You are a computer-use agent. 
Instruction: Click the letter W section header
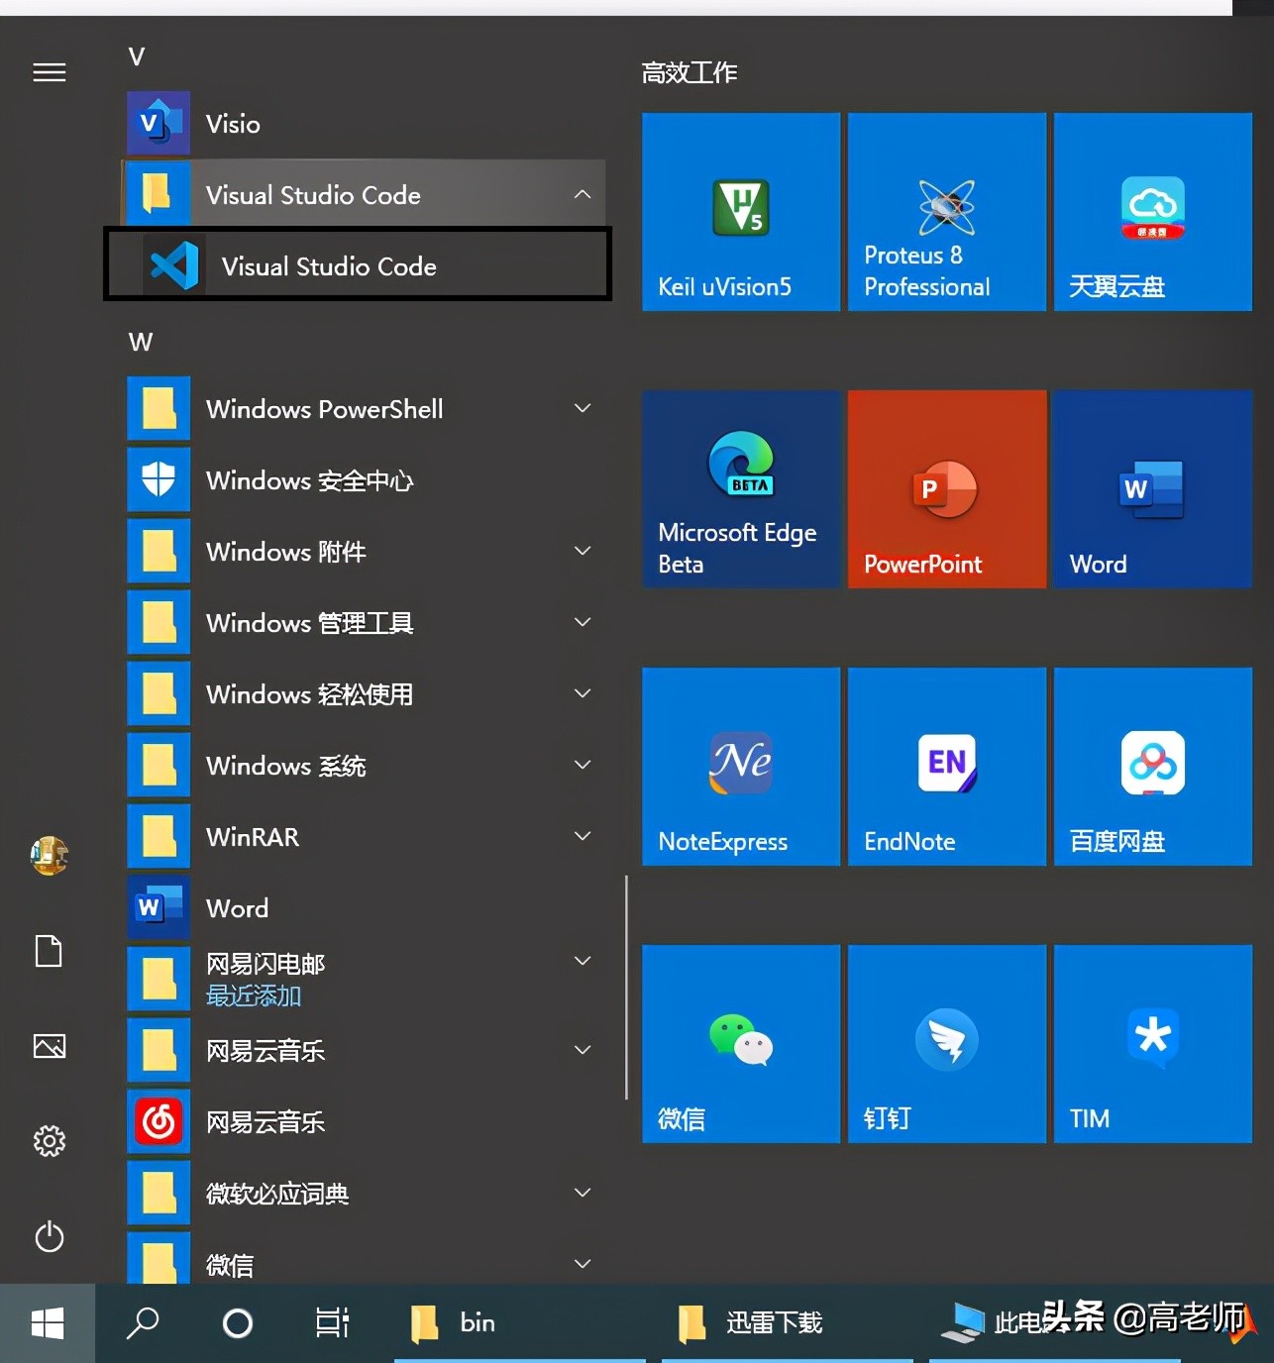(x=141, y=342)
